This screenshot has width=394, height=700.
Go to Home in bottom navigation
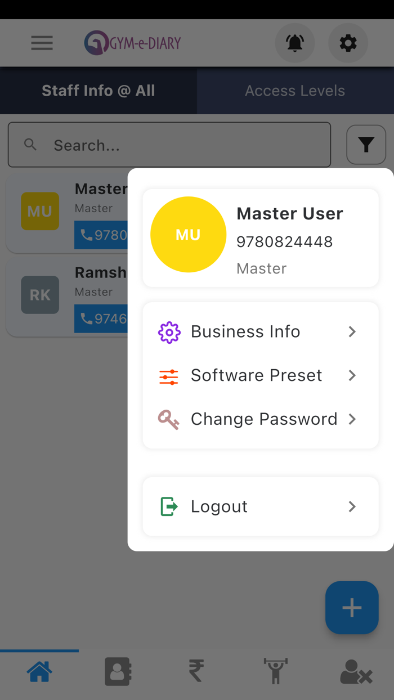coord(39,671)
